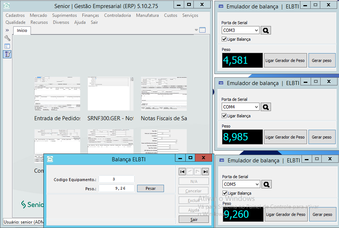Viewport: 339px width, 228px height.
Task: Click the window view icon beside Início tab
Action: click(202, 30)
